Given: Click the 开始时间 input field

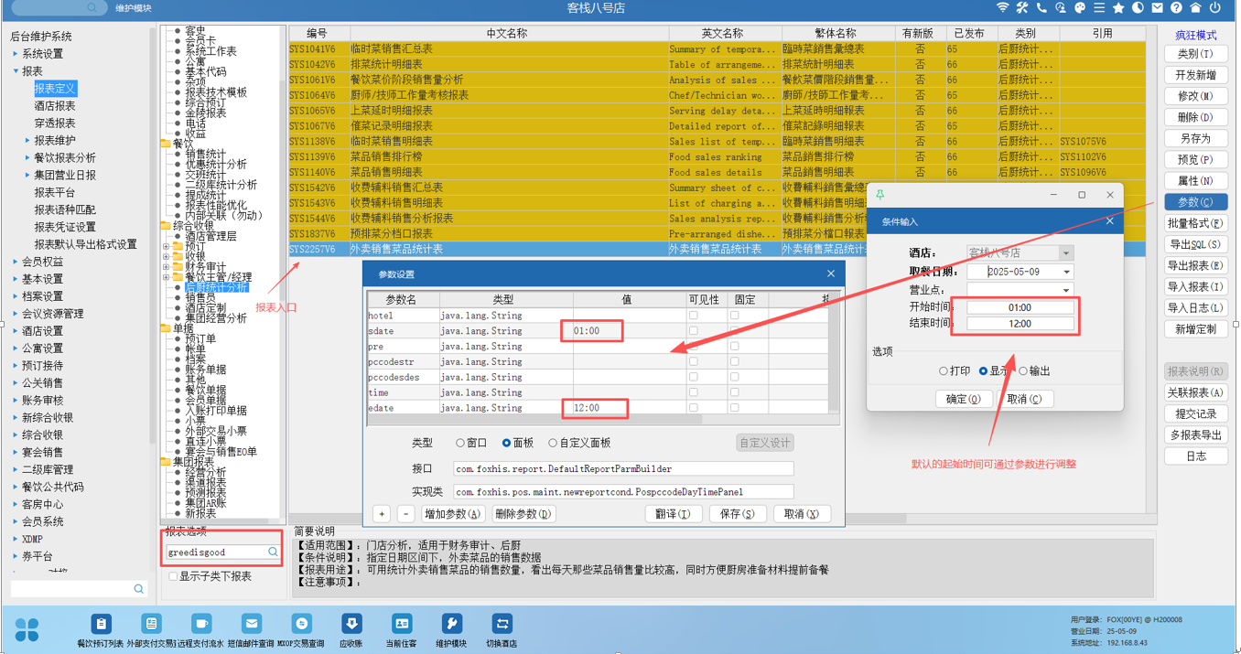Looking at the screenshot, I should point(1020,307).
